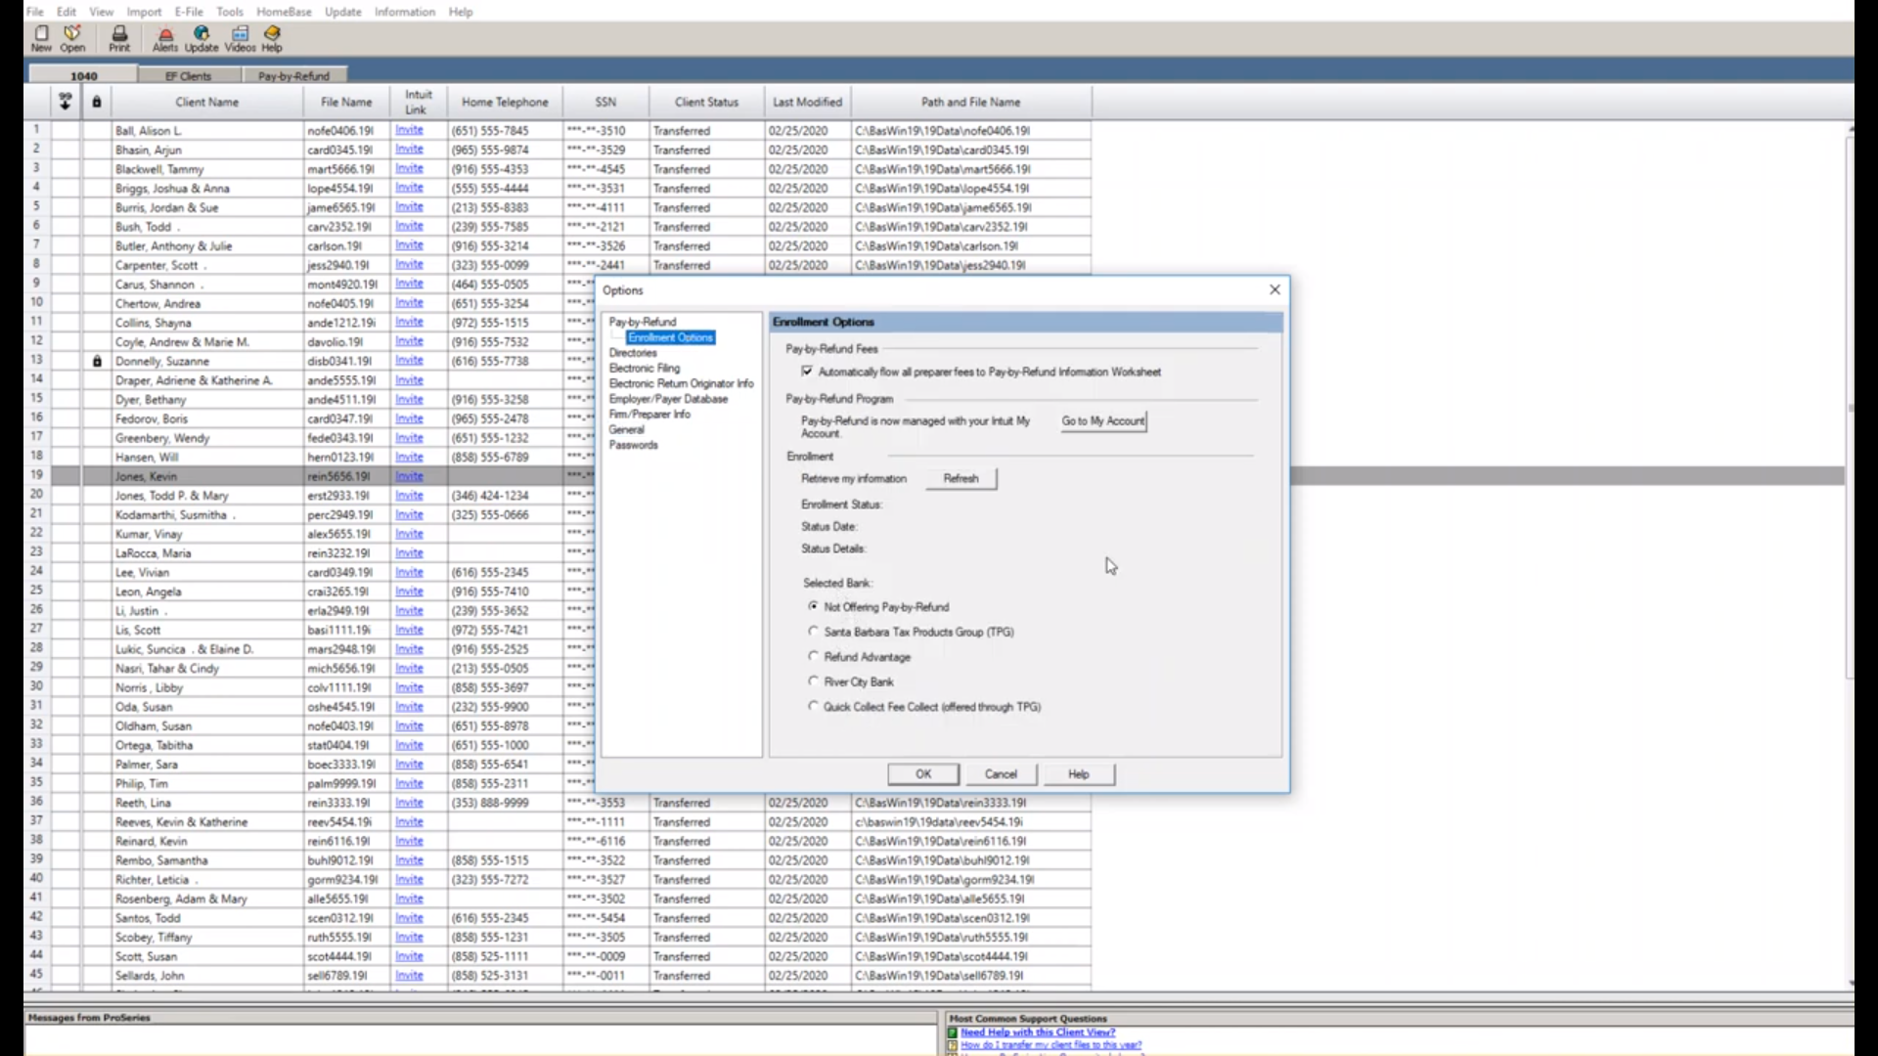Click the lock icon on the Donnelly, Suzanne row

(97, 361)
